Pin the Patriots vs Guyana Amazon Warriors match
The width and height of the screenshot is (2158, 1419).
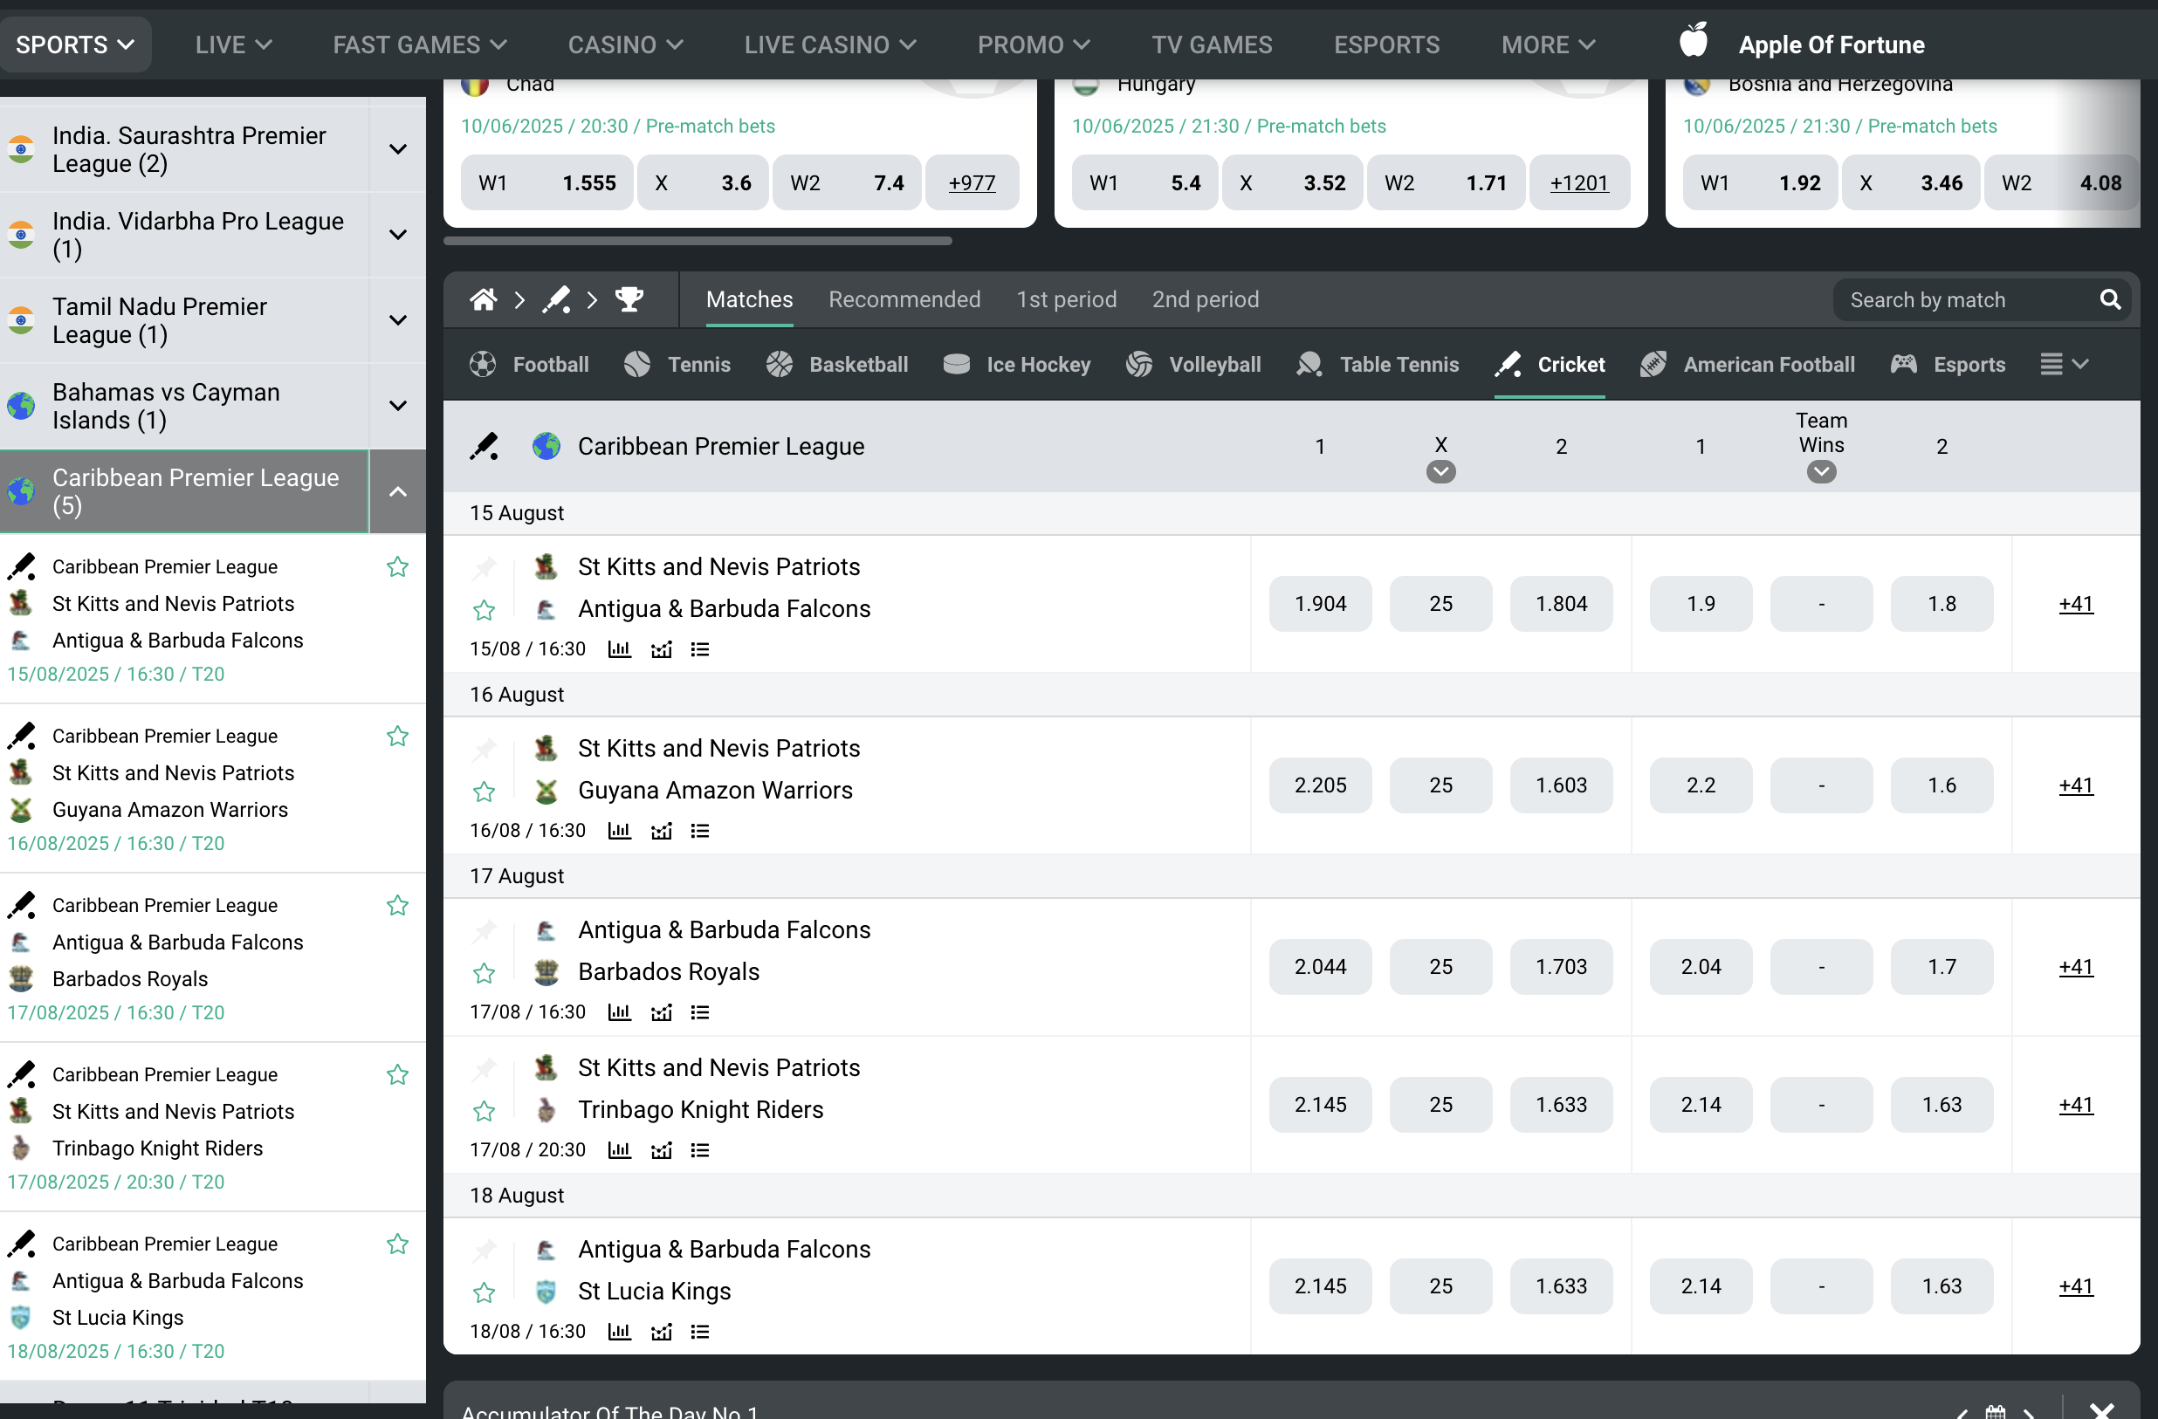click(x=485, y=749)
